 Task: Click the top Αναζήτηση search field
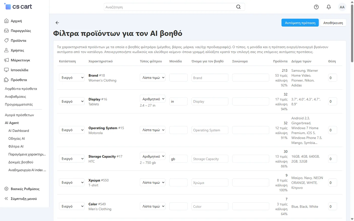(x=174, y=7)
